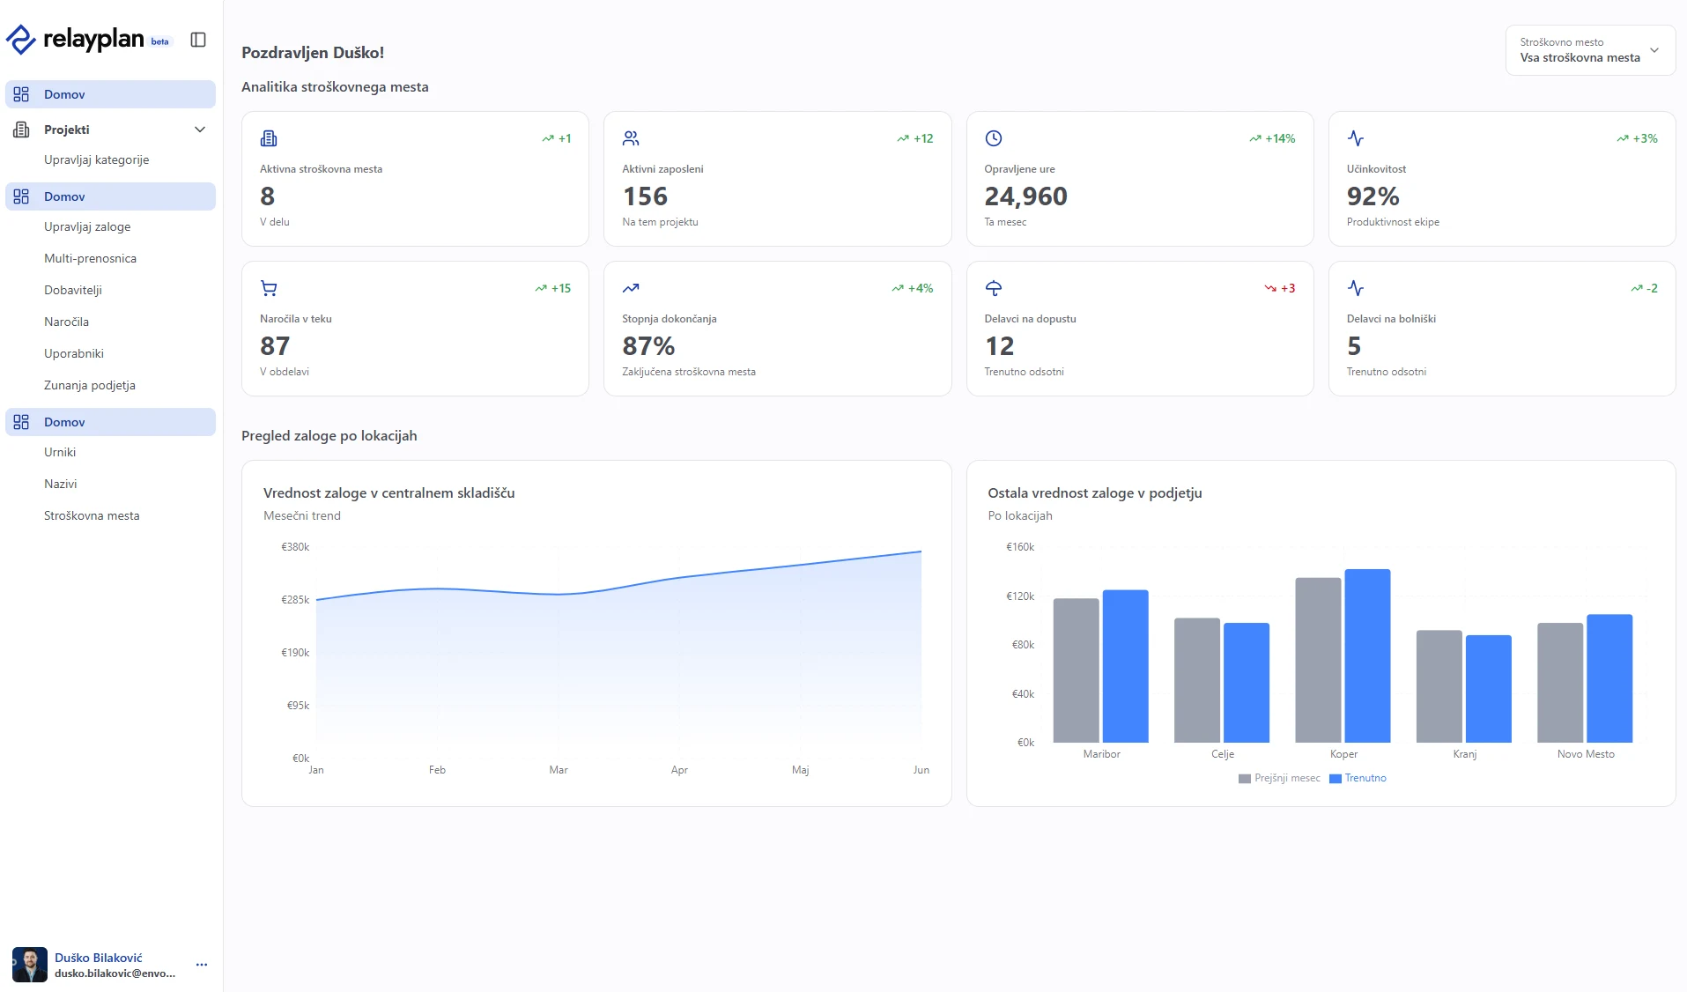
Task: Click the +14% trend indicator
Action: (x=1272, y=138)
